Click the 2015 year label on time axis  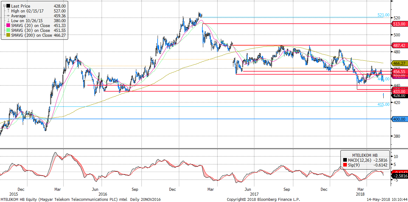pos(14,194)
